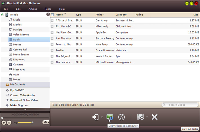Open the Tools menu
Viewport: 200px width, 132px height.
(48, 9)
